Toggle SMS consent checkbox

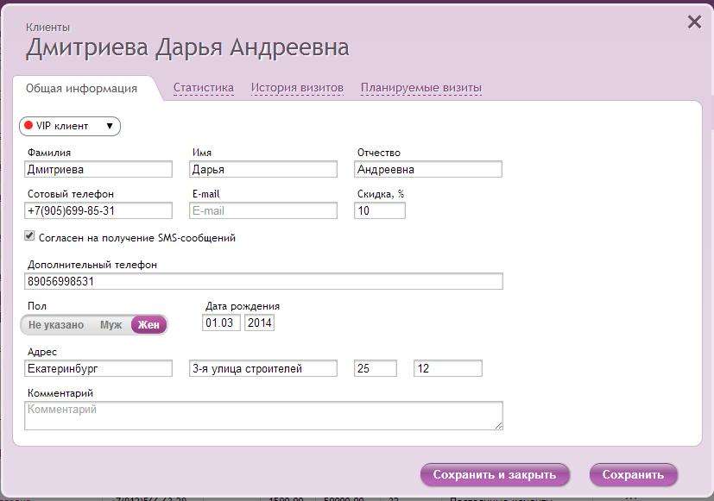[x=29, y=236]
